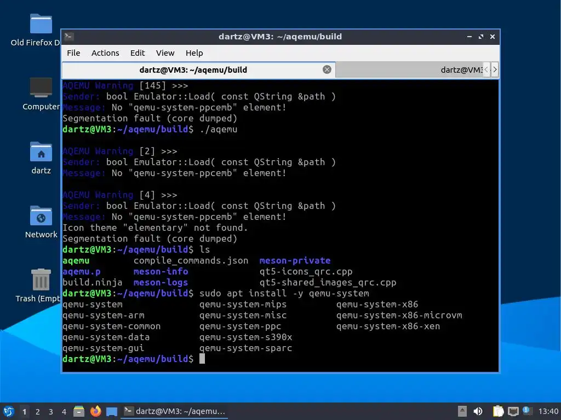The image size is (561, 420).
Task: Click the terminal icon in the window title bar
Action: coord(69,37)
